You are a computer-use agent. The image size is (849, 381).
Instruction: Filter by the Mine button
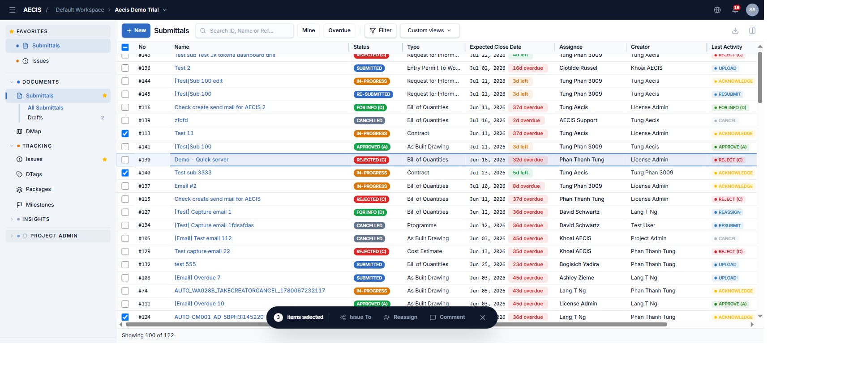click(309, 30)
